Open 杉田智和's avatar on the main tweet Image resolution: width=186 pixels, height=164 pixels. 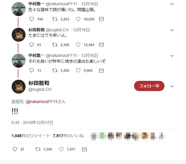click(19, 87)
